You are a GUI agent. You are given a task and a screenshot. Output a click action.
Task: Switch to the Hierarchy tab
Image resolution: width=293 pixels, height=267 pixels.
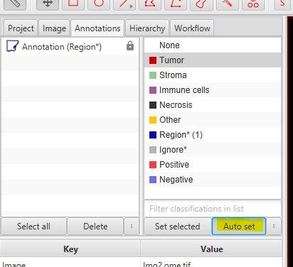(x=147, y=28)
